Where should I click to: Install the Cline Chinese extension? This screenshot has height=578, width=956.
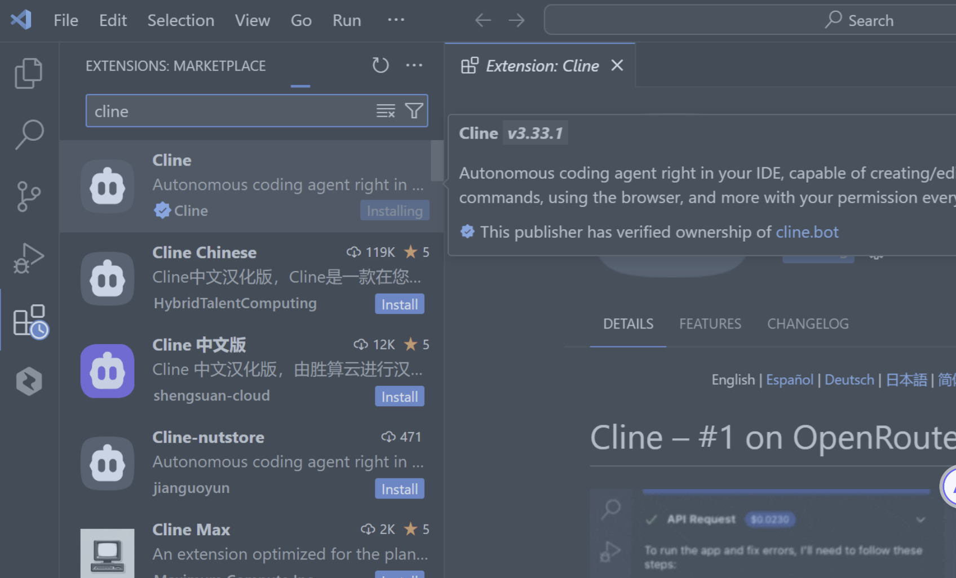pos(400,304)
